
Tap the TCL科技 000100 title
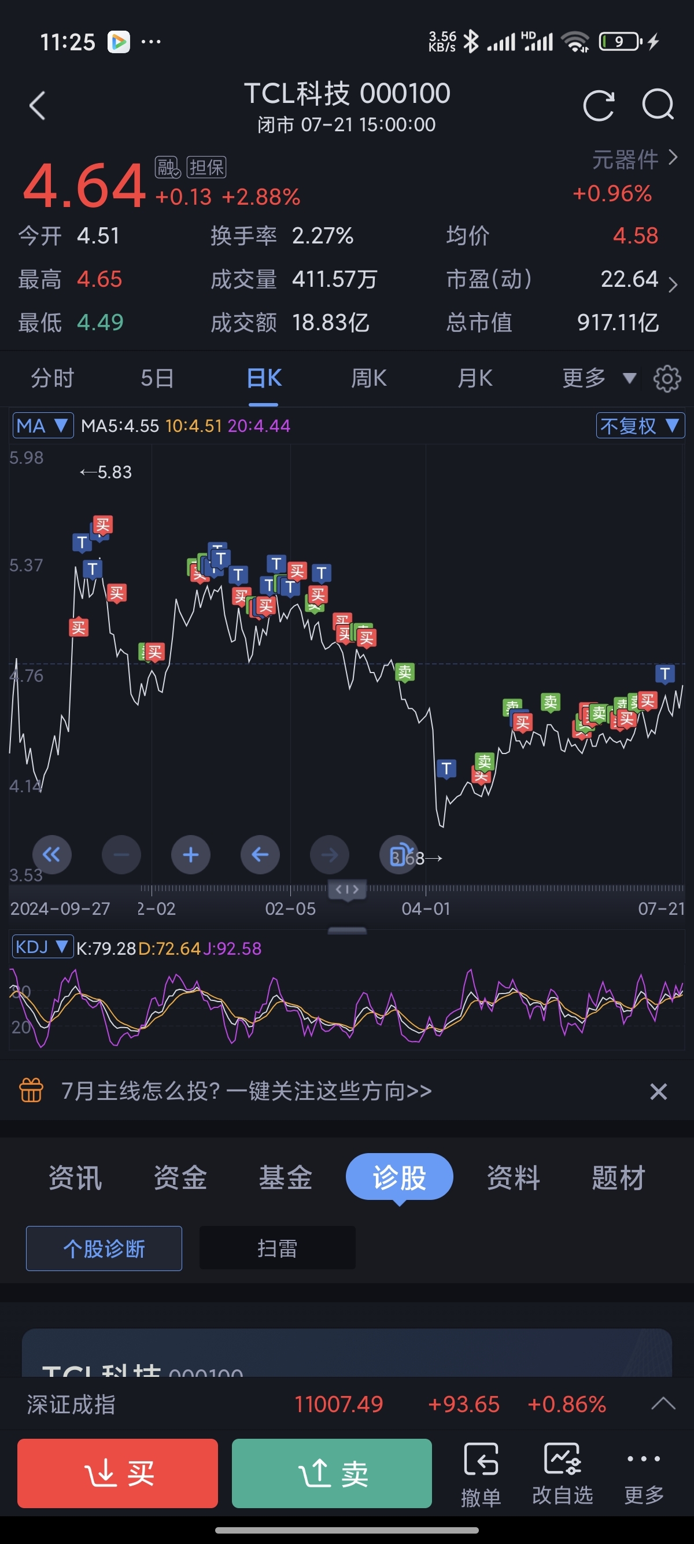tap(347, 94)
